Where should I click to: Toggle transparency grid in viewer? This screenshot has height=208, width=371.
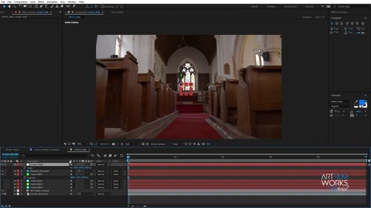tap(147, 144)
